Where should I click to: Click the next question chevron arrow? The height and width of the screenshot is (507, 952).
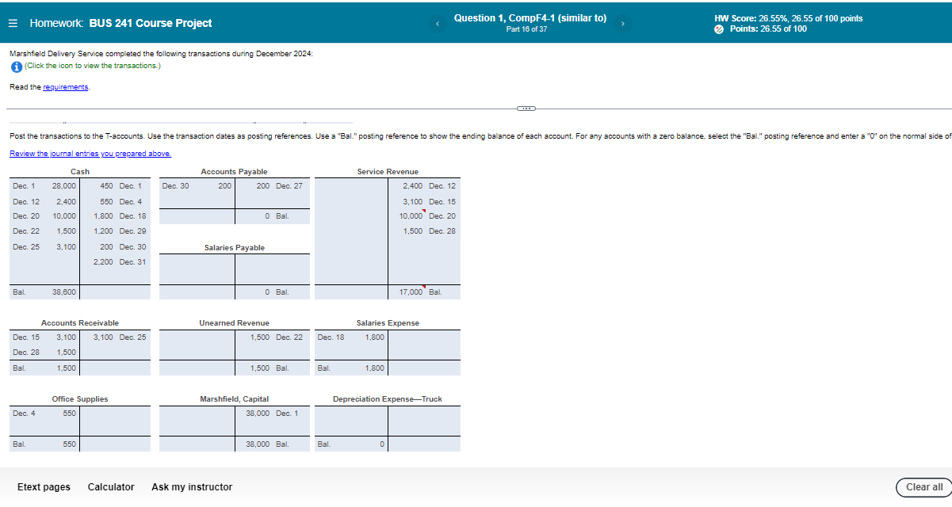623,23
